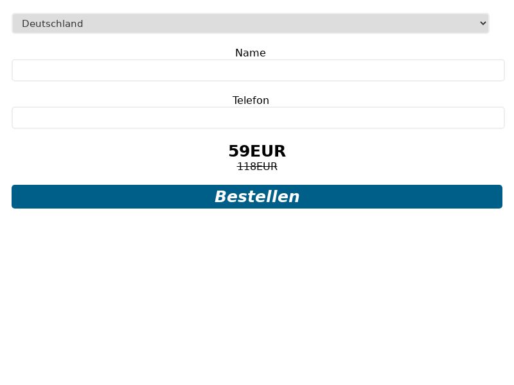The width and height of the screenshot is (514, 385).
Task: Click the crossed-out 118EUR old price
Action: 257,167
